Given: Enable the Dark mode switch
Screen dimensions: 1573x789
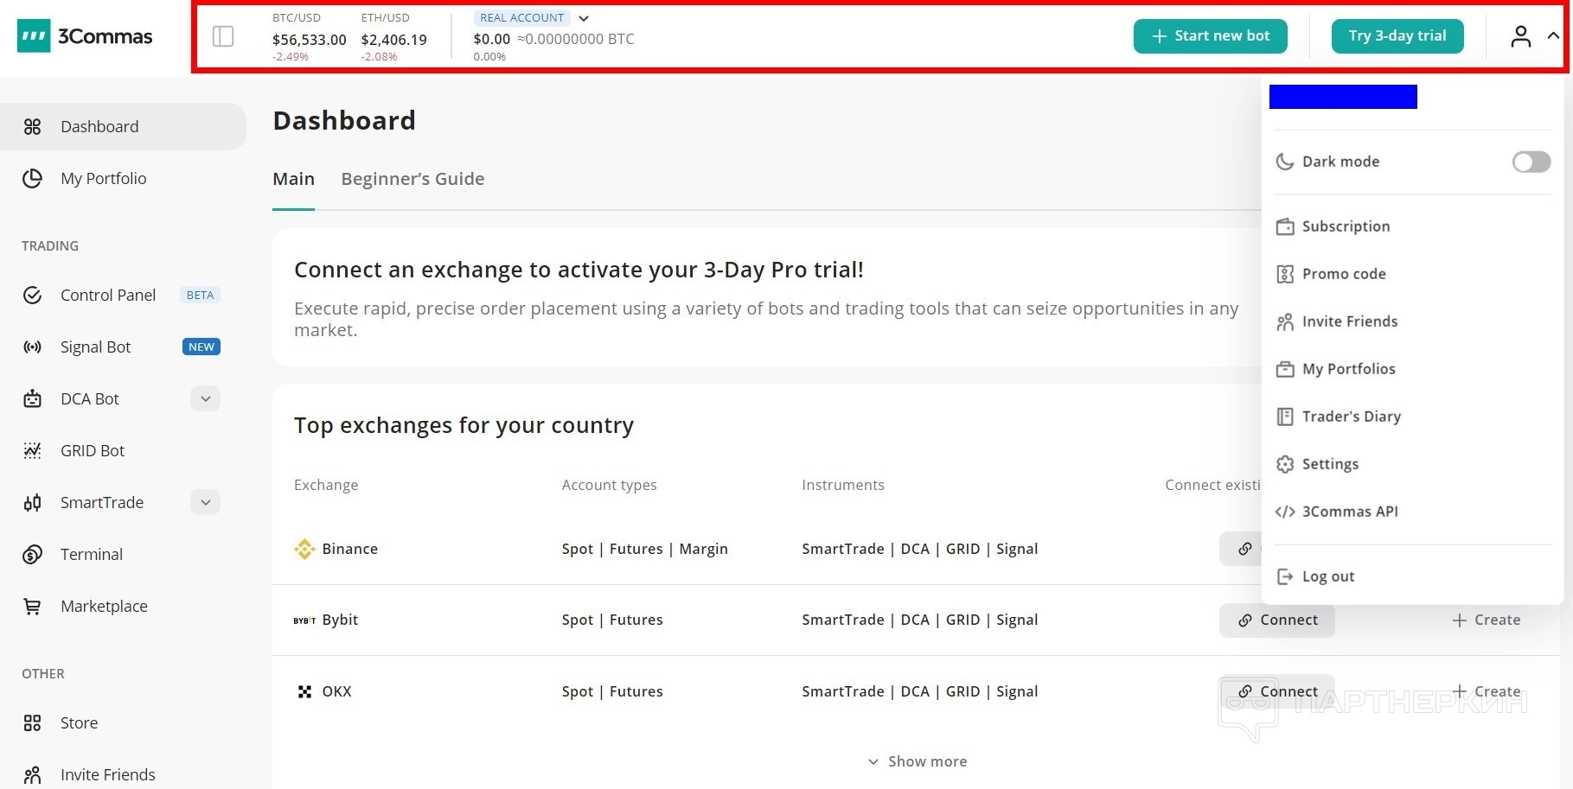Looking at the screenshot, I should point(1531,162).
